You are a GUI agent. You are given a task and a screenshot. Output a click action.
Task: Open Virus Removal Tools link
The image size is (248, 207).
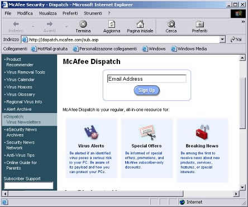(x=26, y=72)
